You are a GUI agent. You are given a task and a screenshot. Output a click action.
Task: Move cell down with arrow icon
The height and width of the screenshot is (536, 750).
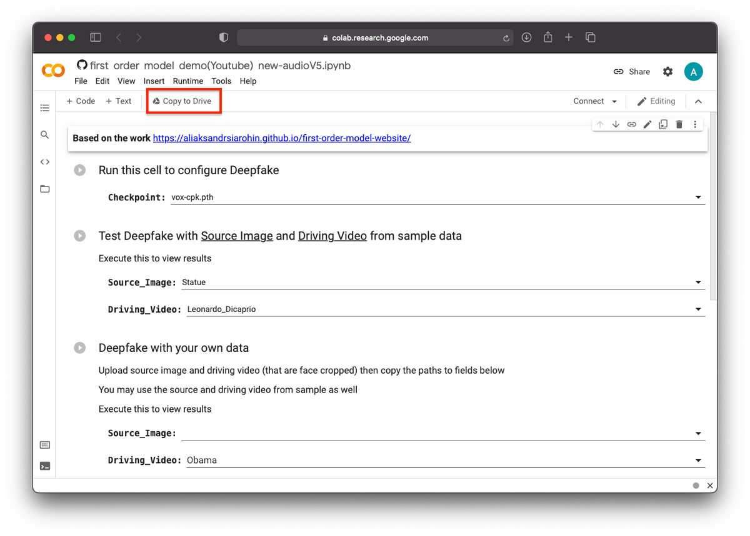(x=616, y=125)
